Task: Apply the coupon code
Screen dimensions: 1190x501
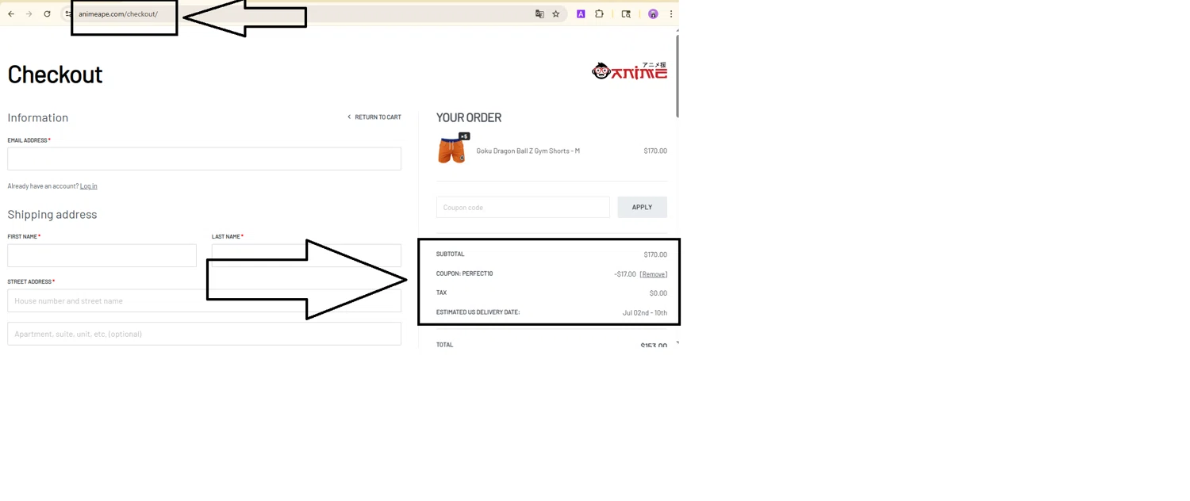Action: [642, 207]
